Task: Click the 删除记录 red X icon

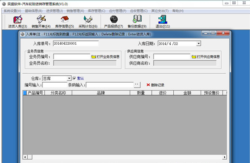Action: (x=148, y=85)
